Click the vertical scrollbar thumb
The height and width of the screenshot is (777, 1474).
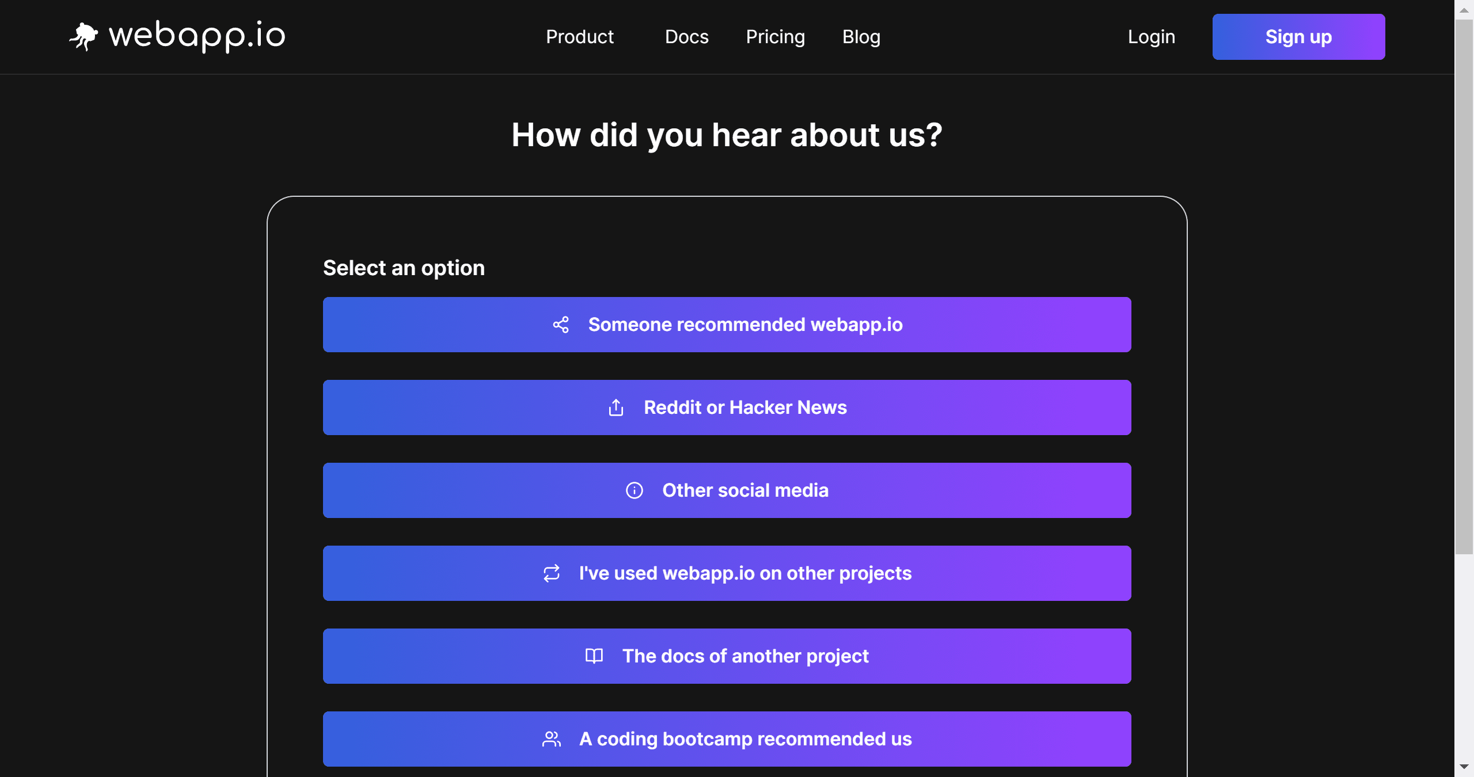coord(1464,288)
